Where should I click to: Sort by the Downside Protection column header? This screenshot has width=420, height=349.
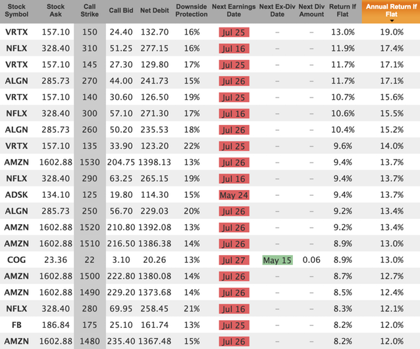[x=192, y=11]
